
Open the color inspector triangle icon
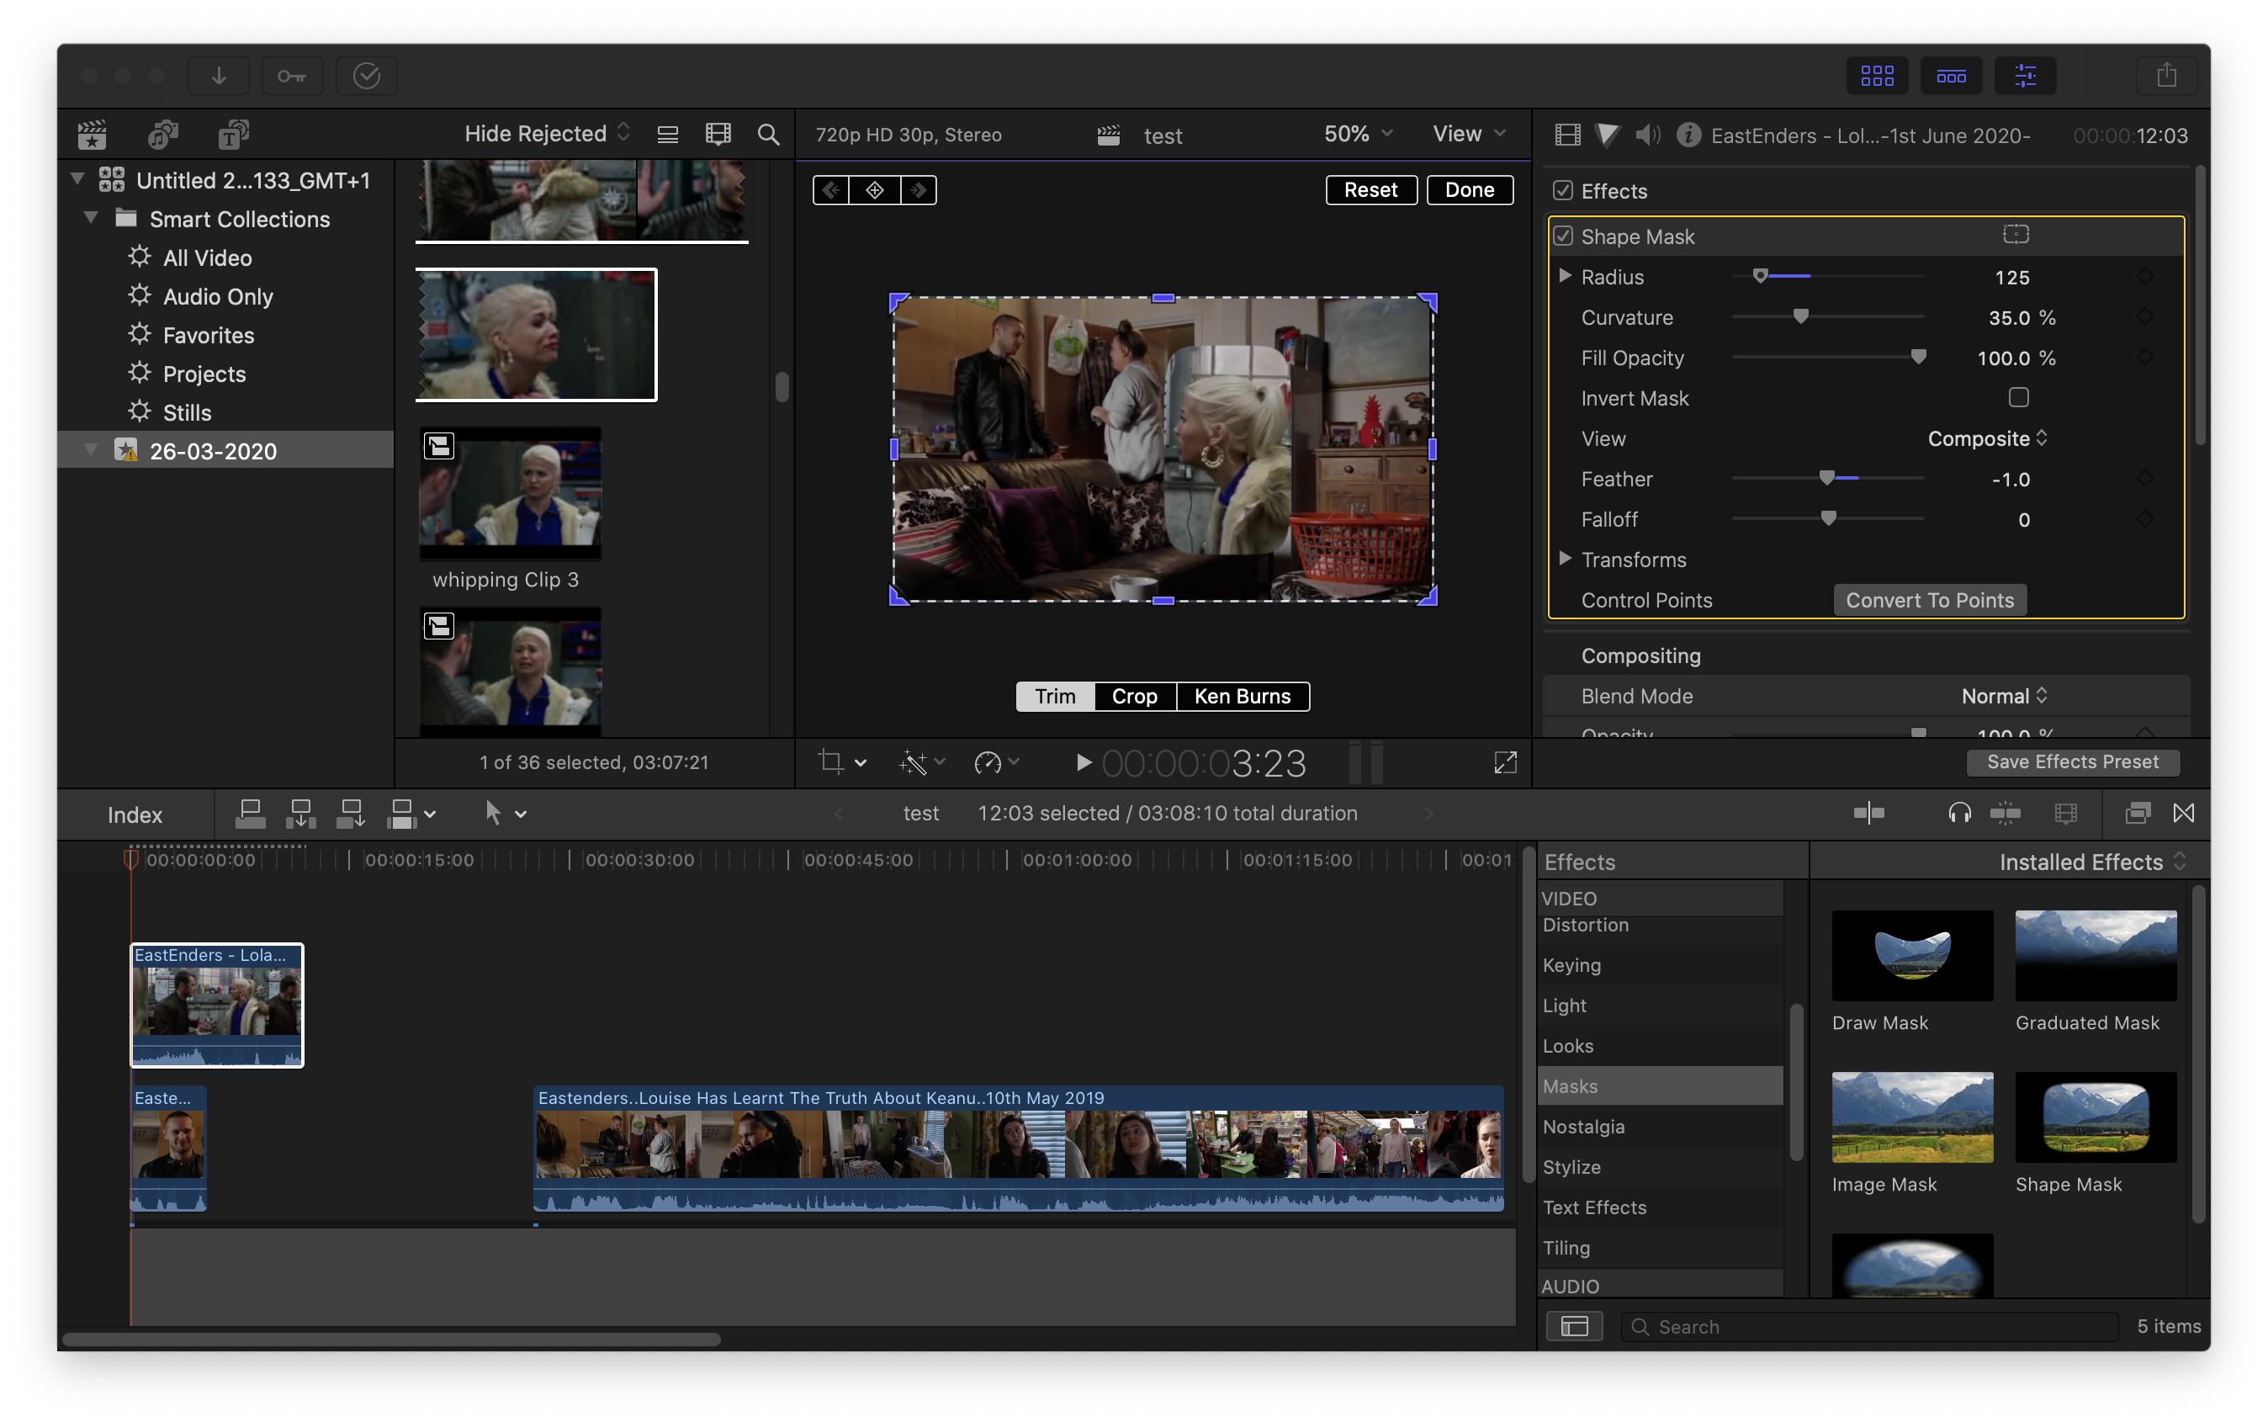point(1607,135)
